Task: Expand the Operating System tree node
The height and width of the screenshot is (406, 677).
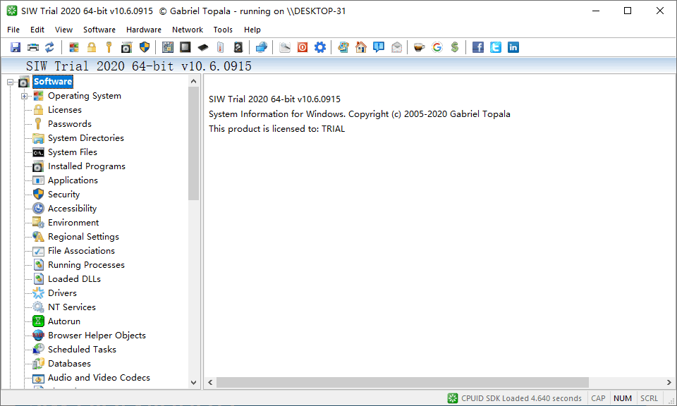Action: click(25, 97)
